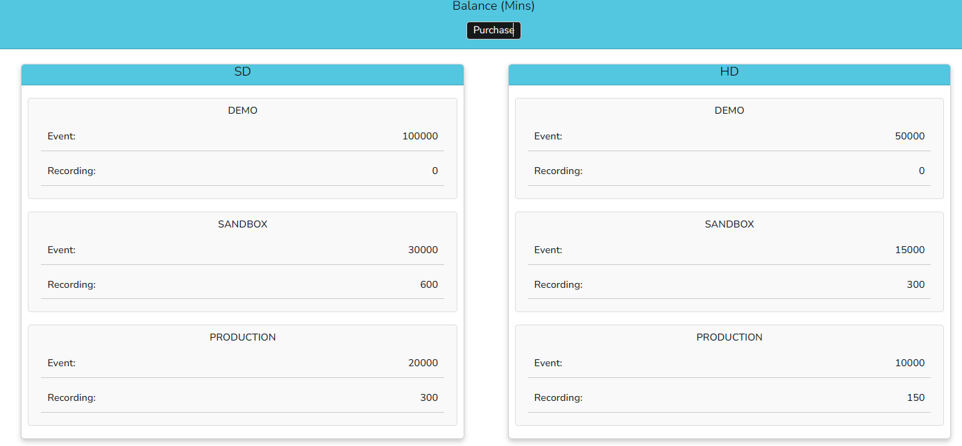Viewport: 962px width, 446px height.
Task: Select the SD SANDBOX Recording value 600
Action: (x=429, y=284)
